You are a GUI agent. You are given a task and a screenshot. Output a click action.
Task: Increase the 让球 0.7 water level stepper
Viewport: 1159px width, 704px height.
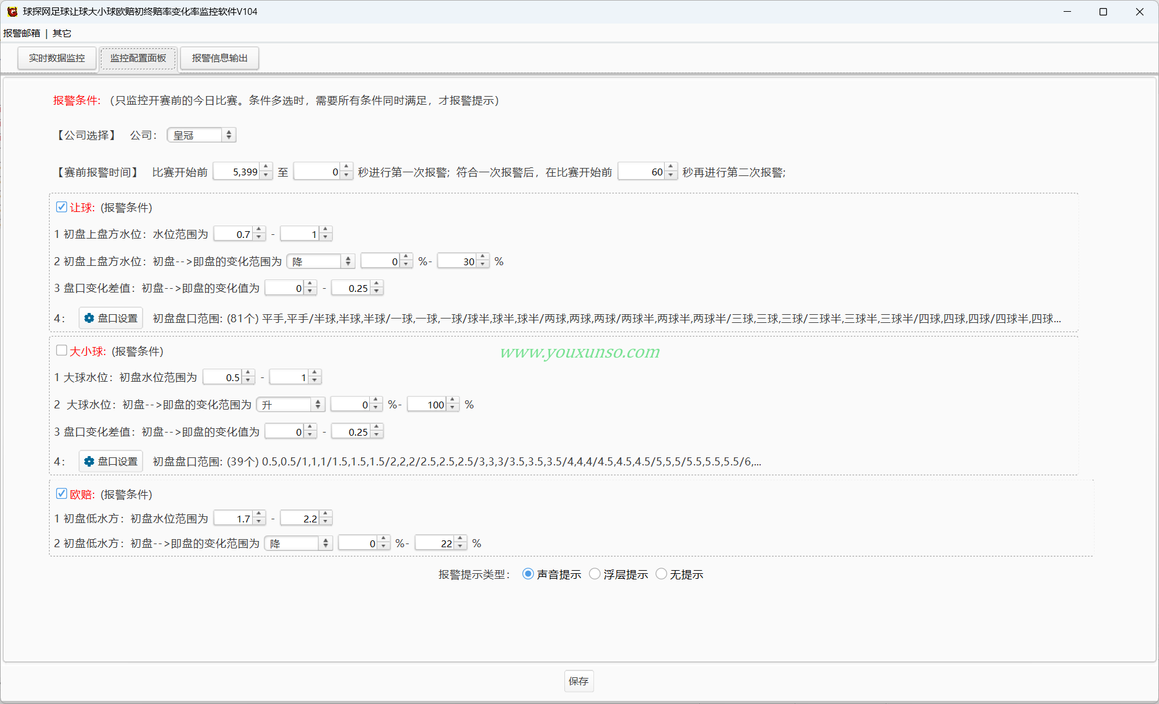[x=259, y=230]
